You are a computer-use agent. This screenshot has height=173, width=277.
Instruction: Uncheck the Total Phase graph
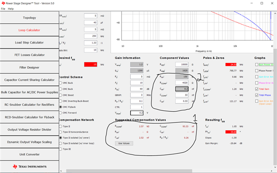[257, 95]
